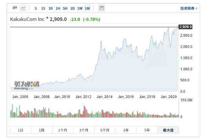Click the Jan, 2014 axis label

(104, 97)
